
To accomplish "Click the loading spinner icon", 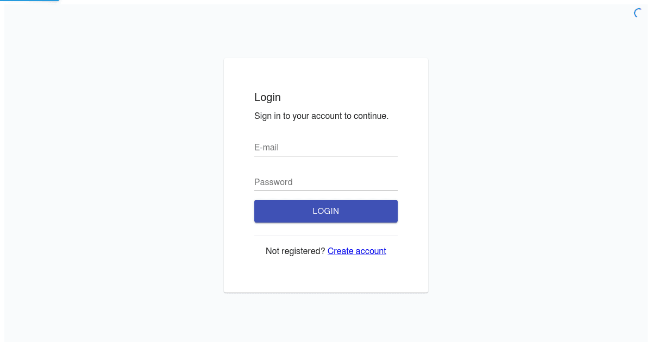I will [x=639, y=13].
